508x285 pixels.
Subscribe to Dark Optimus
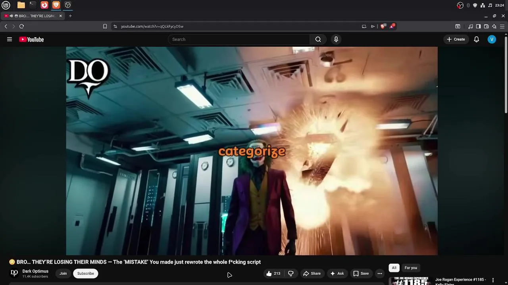pyautogui.click(x=85, y=274)
